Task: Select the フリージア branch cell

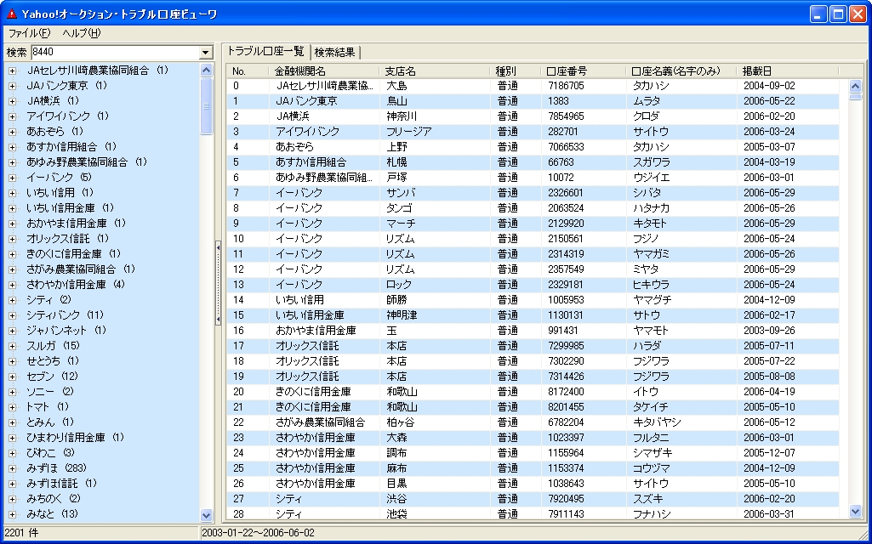Action: tap(409, 132)
